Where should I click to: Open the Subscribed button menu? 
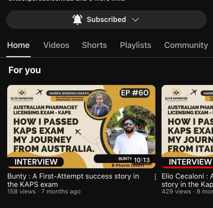[106, 20]
